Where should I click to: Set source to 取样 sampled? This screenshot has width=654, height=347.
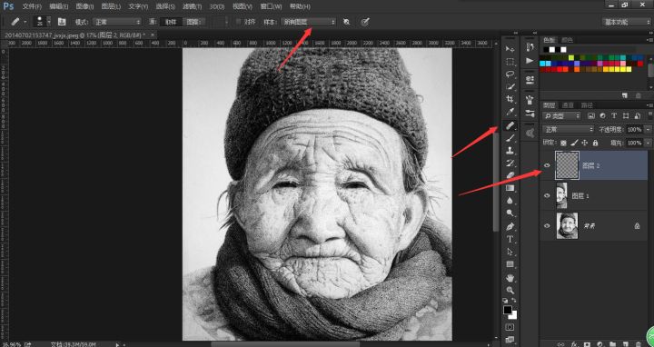171,22
